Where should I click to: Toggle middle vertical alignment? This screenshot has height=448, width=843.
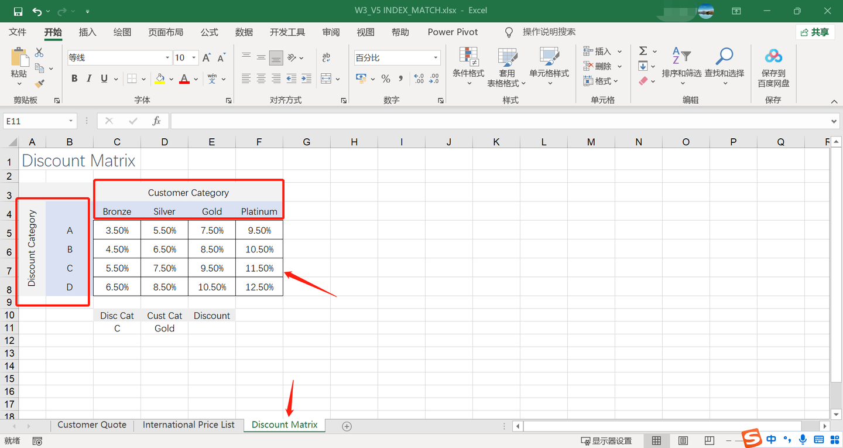point(261,57)
